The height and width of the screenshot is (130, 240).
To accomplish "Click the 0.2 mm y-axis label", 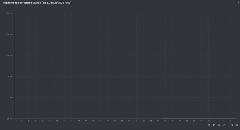I will [10, 98].
